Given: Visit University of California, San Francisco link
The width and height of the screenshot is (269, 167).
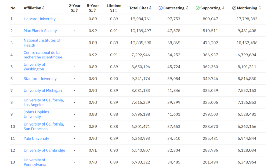Looking at the screenshot, I should [43, 127].
